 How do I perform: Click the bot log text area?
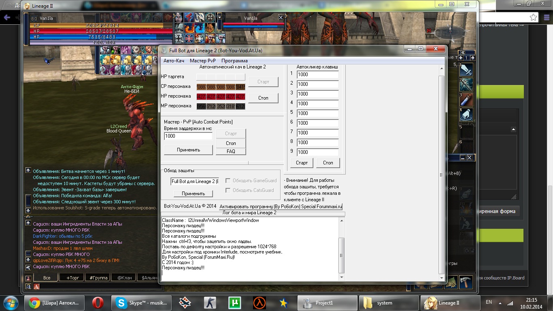250,249
